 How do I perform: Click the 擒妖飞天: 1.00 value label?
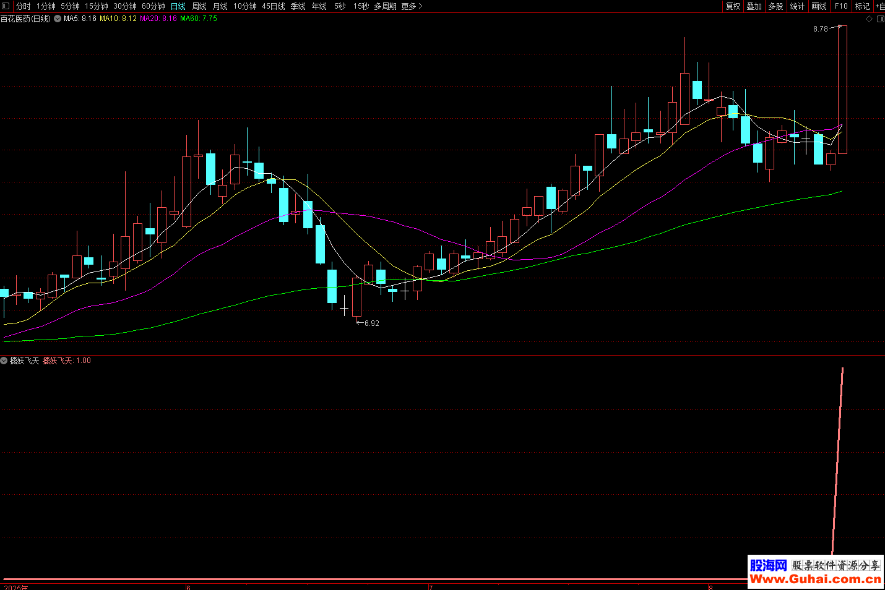[x=67, y=361]
